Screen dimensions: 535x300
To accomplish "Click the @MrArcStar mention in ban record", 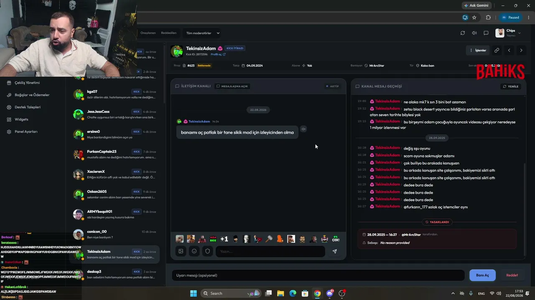I will [411, 235].
